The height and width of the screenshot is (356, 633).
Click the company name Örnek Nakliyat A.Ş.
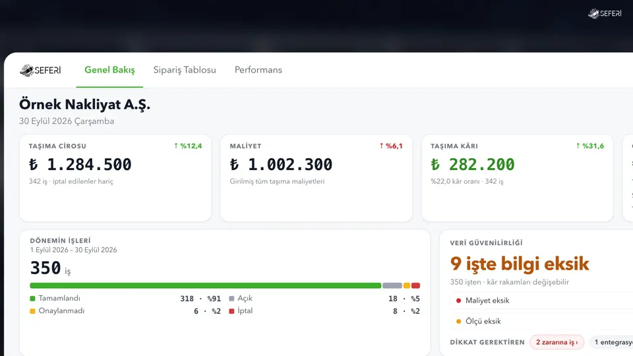(85, 105)
